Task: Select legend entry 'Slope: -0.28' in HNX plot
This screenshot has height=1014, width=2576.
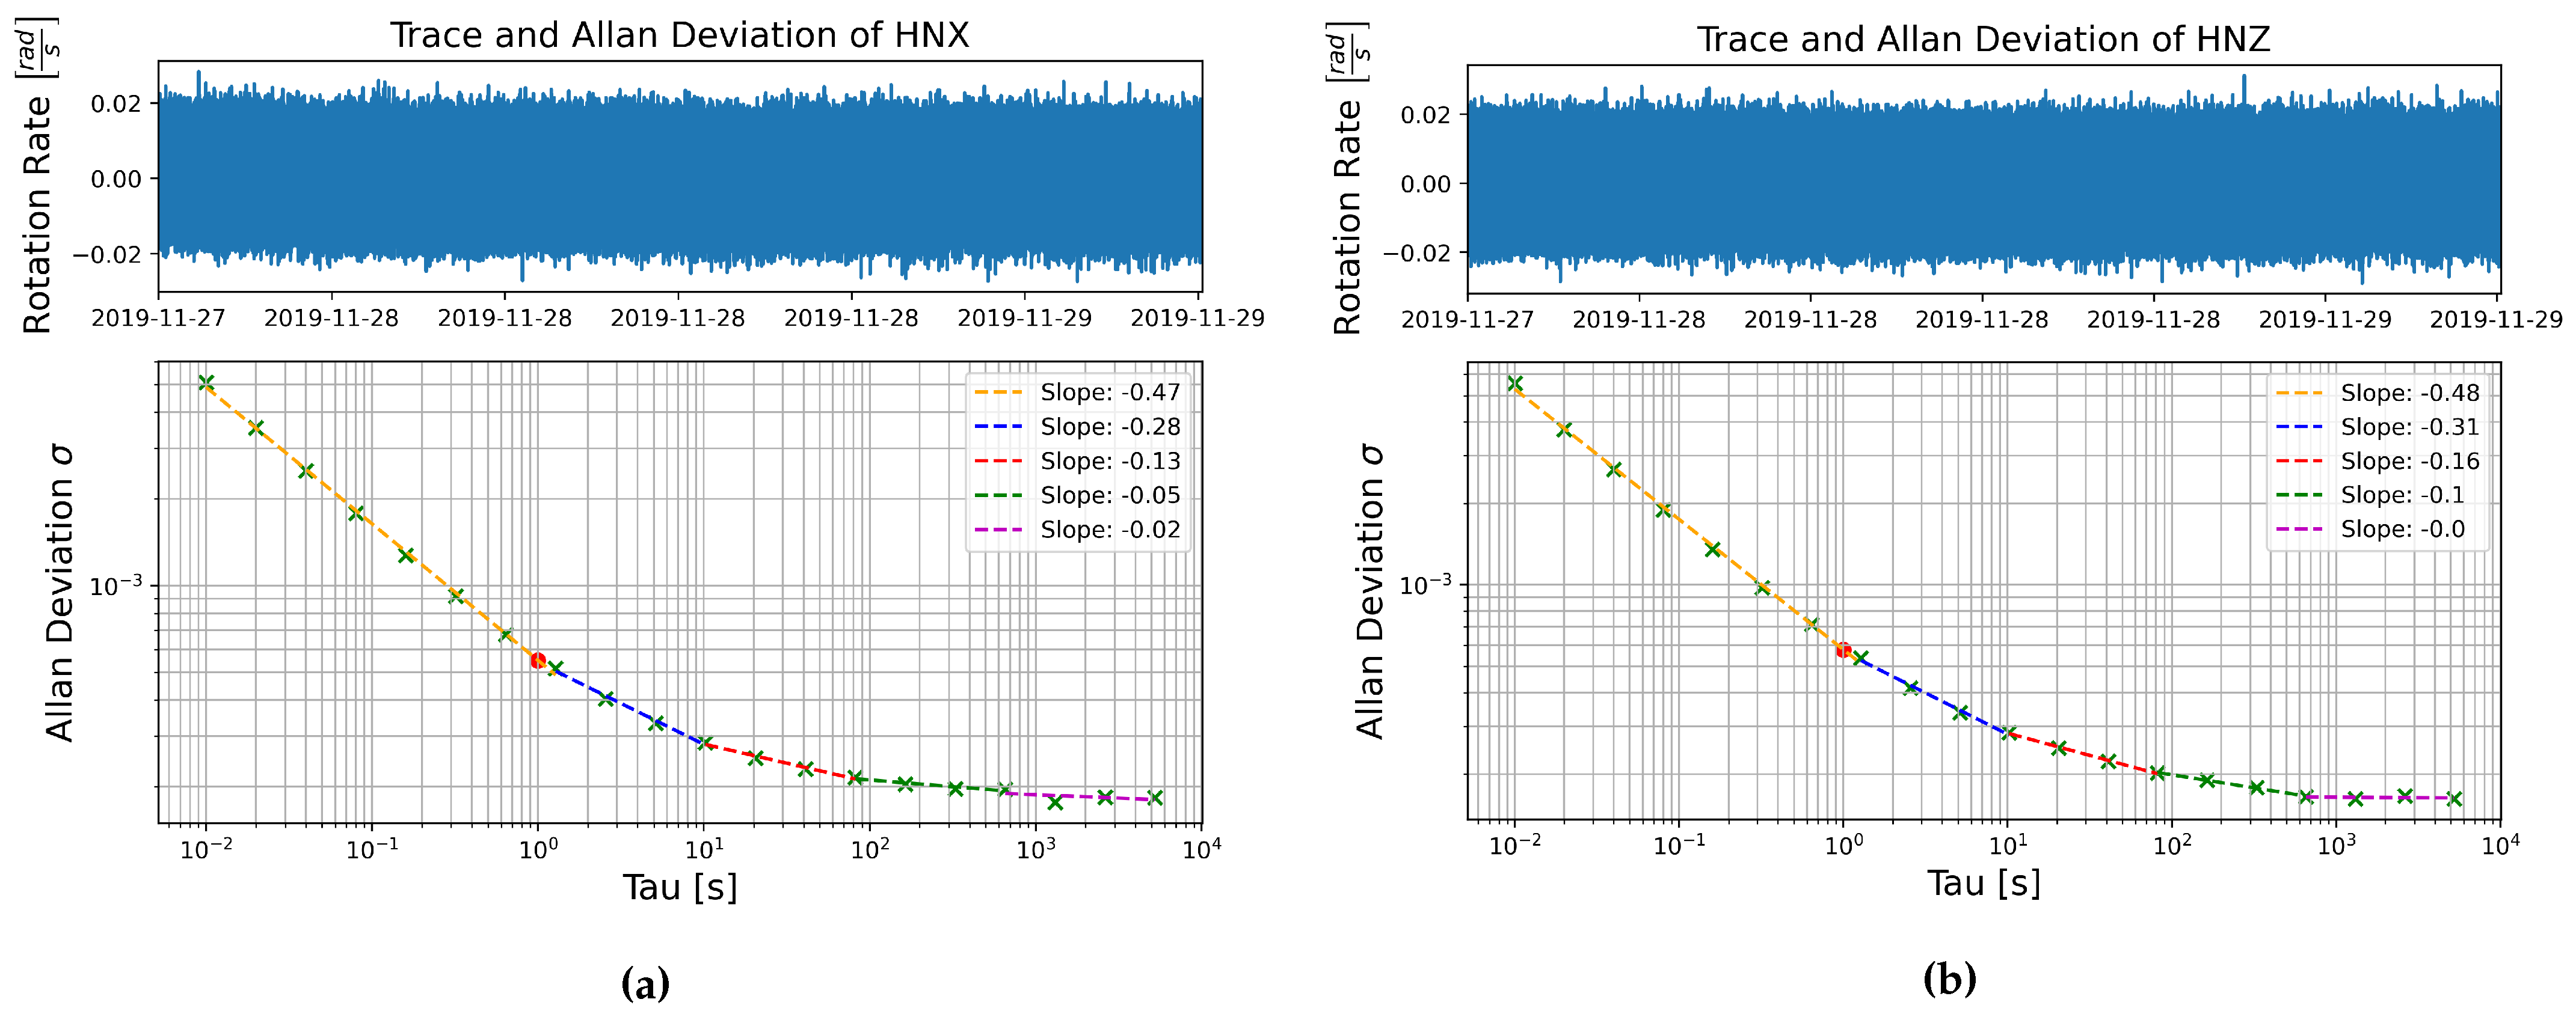Action: 1078,427
